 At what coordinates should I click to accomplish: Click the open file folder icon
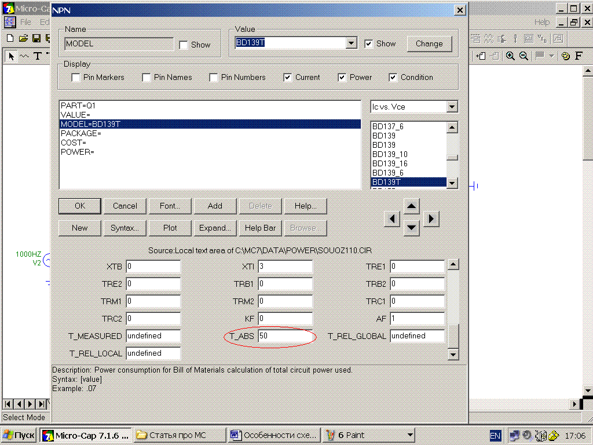(x=23, y=38)
